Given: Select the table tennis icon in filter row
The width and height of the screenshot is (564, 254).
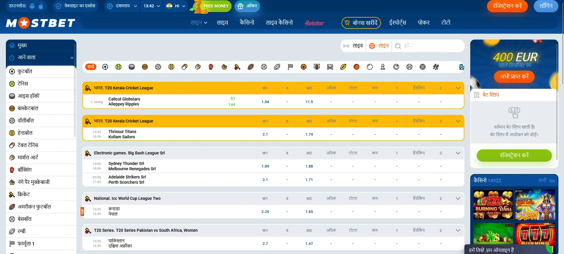Looking at the screenshot, I should click(x=185, y=67).
